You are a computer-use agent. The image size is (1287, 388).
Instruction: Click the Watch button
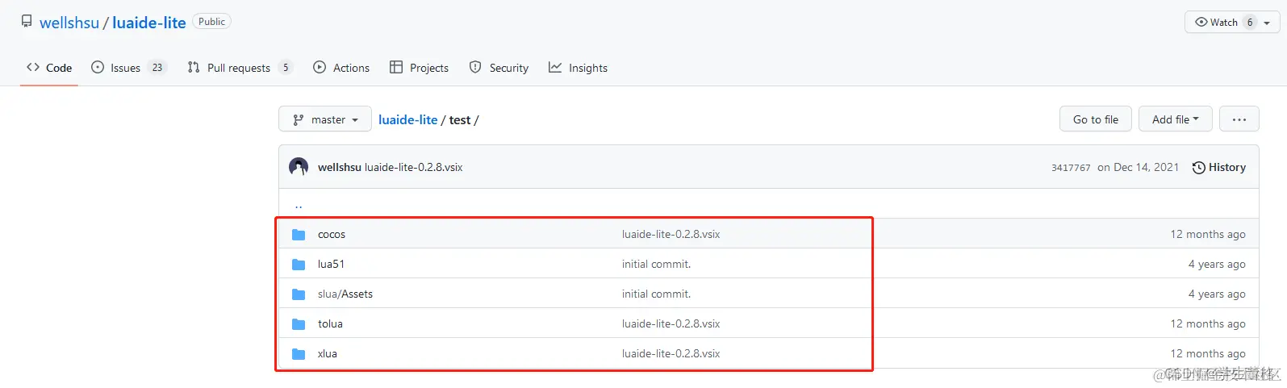[x=1232, y=22]
